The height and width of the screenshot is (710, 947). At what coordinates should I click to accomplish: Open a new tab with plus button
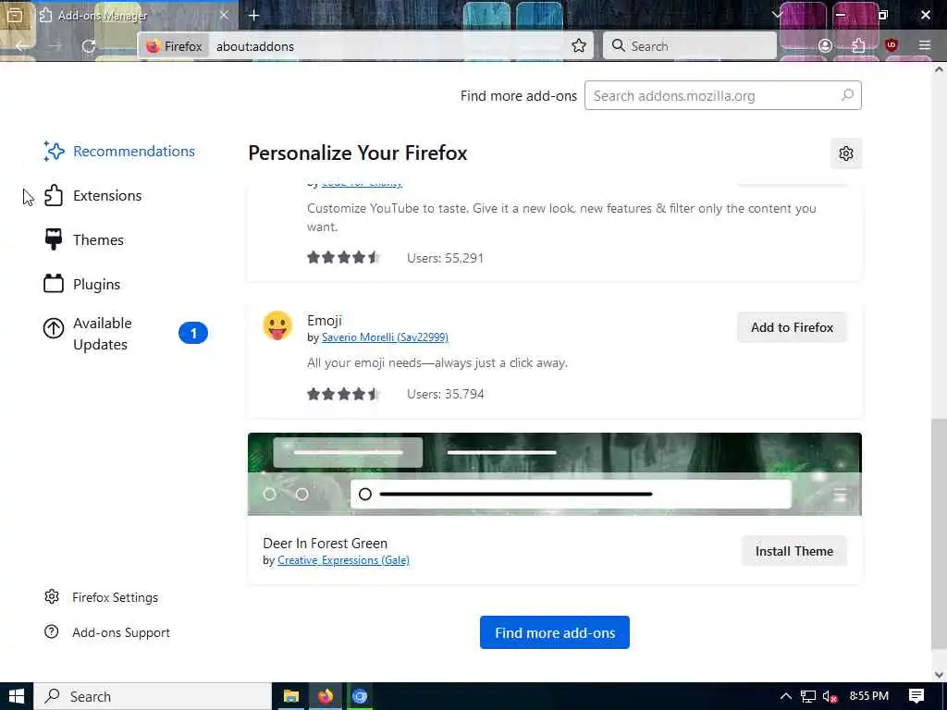pos(253,15)
